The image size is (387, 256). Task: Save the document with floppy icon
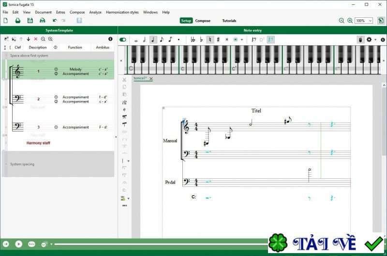(x=30, y=20)
